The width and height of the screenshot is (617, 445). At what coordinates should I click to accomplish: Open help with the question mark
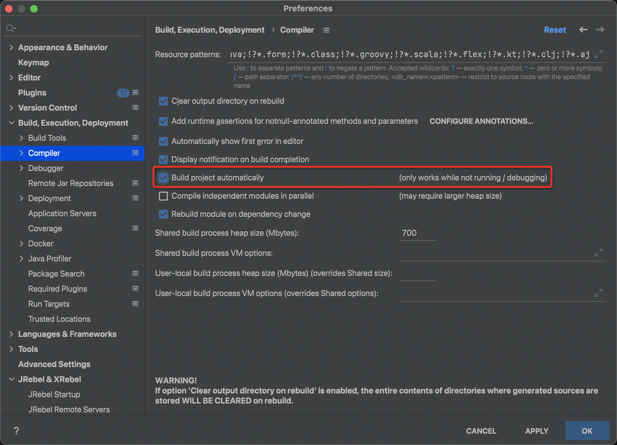point(16,431)
